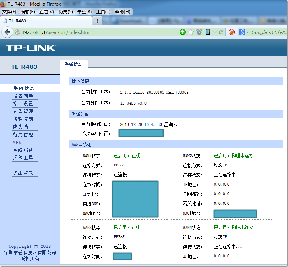The image size is (288, 267).
Task: Click WAN2 连接状态 正在连接中 value
Action: click(228, 175)
